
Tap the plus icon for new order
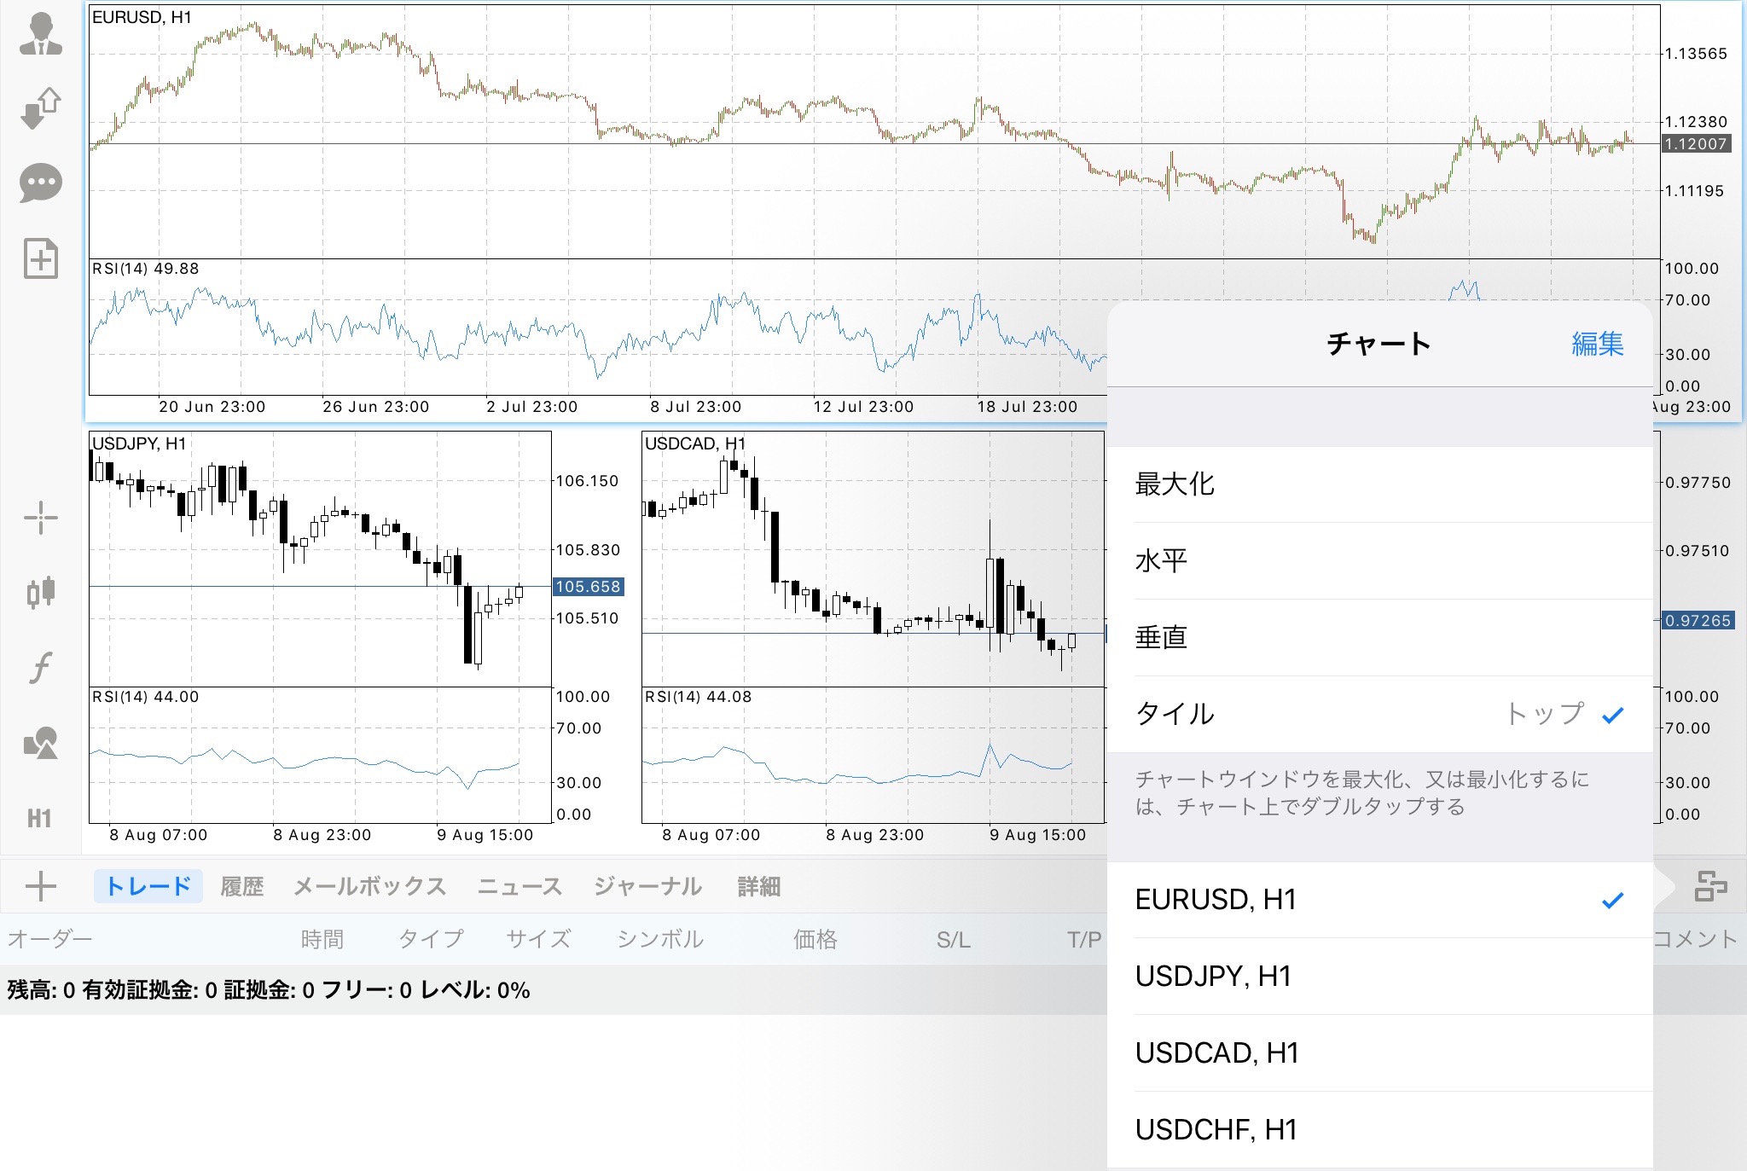click(x=41, y=887)
